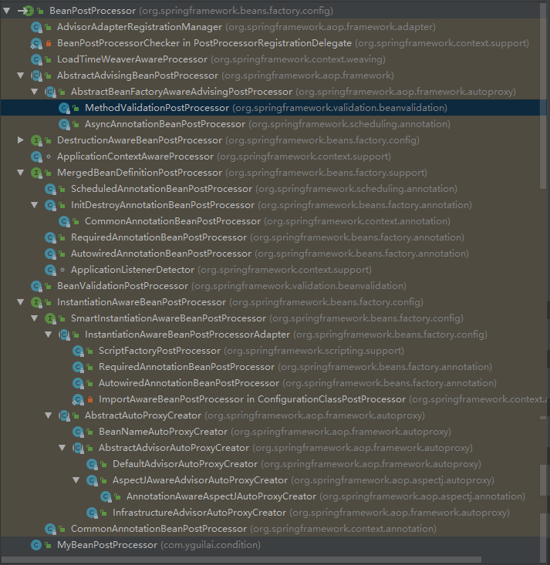Viewport: 550px width, 565px height.
Task: Click interface icon of MergedBeanDefinitionPostProcessor
Action: [36, 173]
